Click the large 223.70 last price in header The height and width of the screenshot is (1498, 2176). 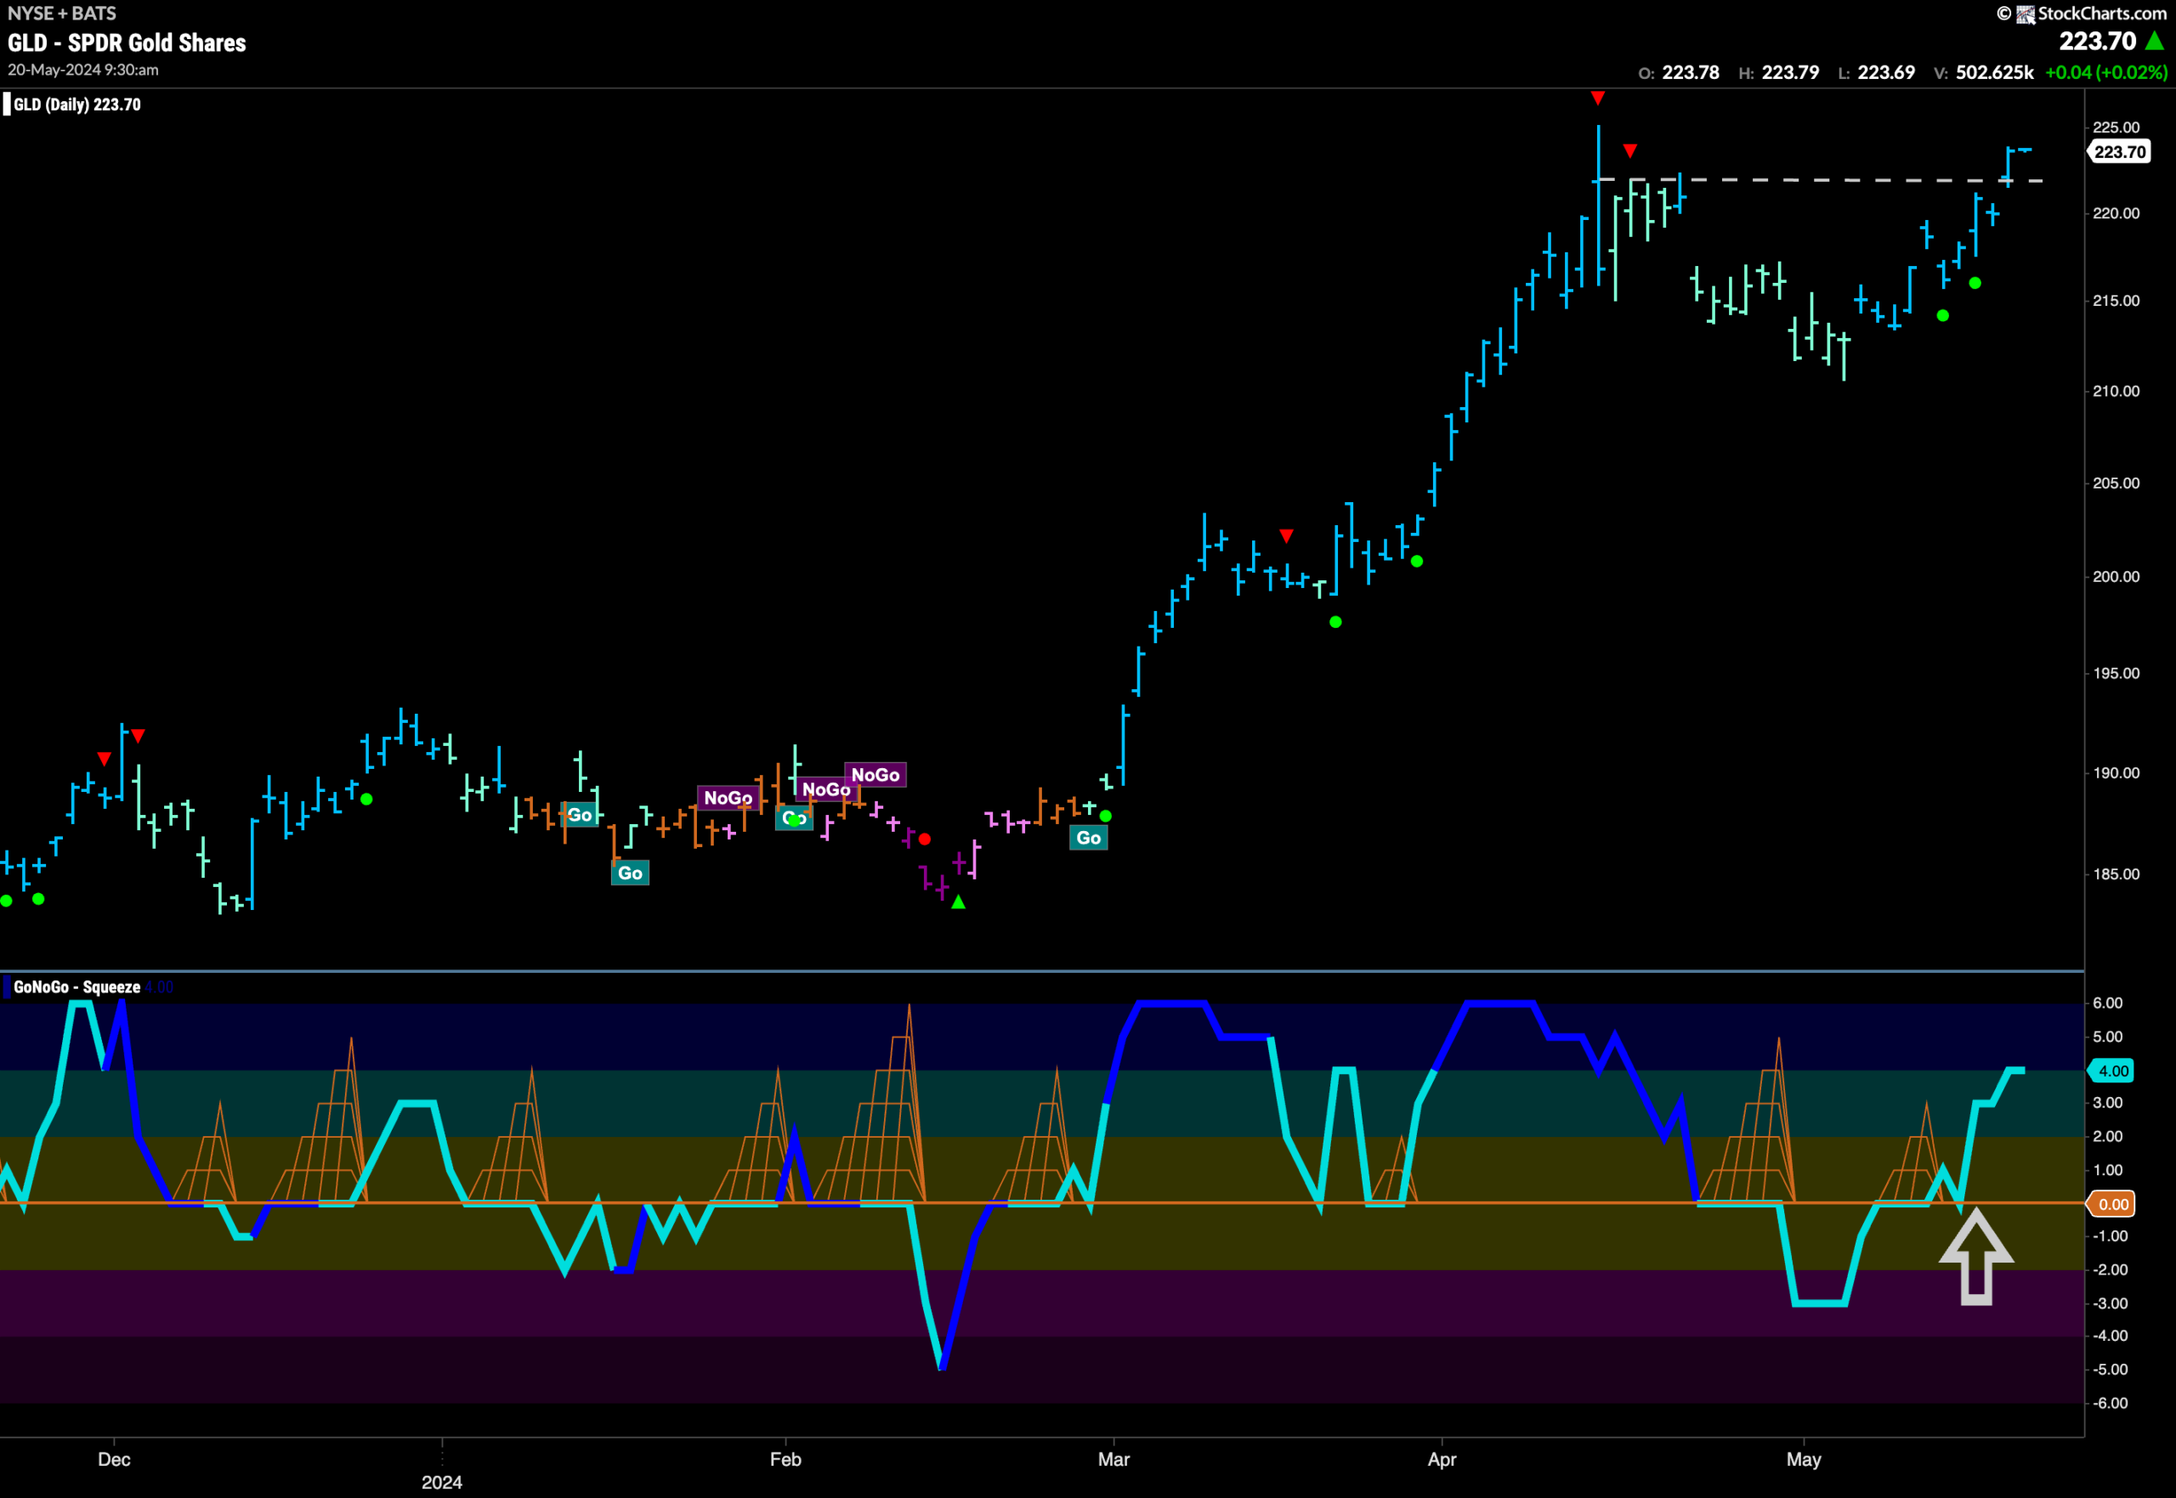tap(2097, 42)
